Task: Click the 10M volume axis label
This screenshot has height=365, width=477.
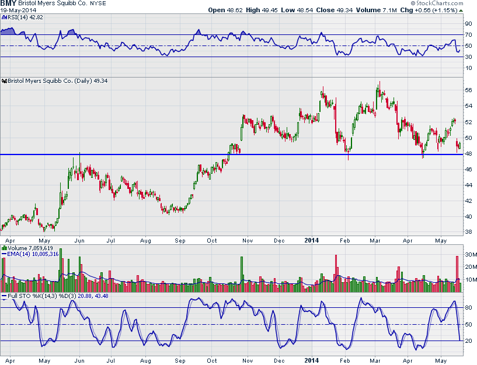Action: [471, 280]
